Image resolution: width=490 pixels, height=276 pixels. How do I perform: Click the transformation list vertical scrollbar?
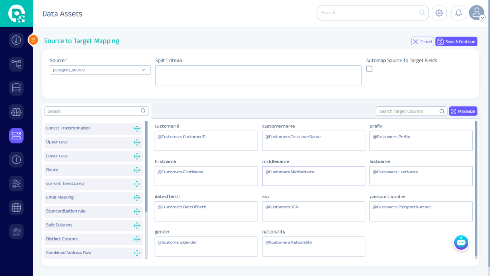coord(146,168)
